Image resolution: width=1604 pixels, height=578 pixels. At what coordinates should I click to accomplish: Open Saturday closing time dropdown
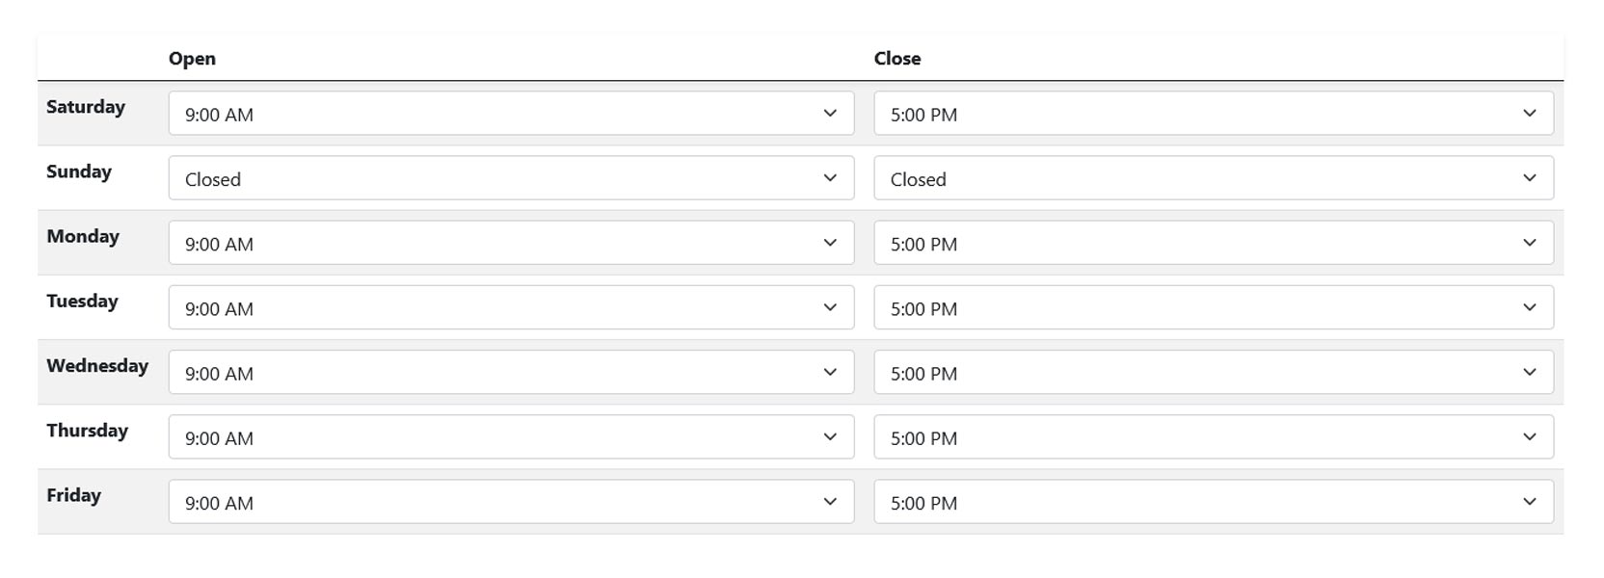pos(1213,114)
